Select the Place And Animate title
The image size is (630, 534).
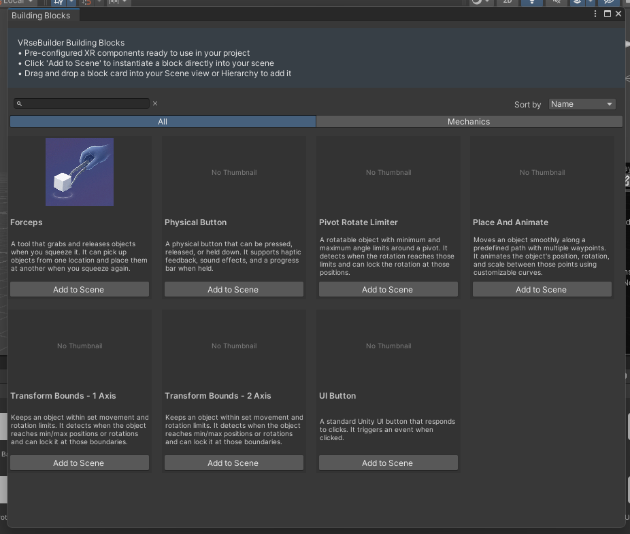(511, 222)
